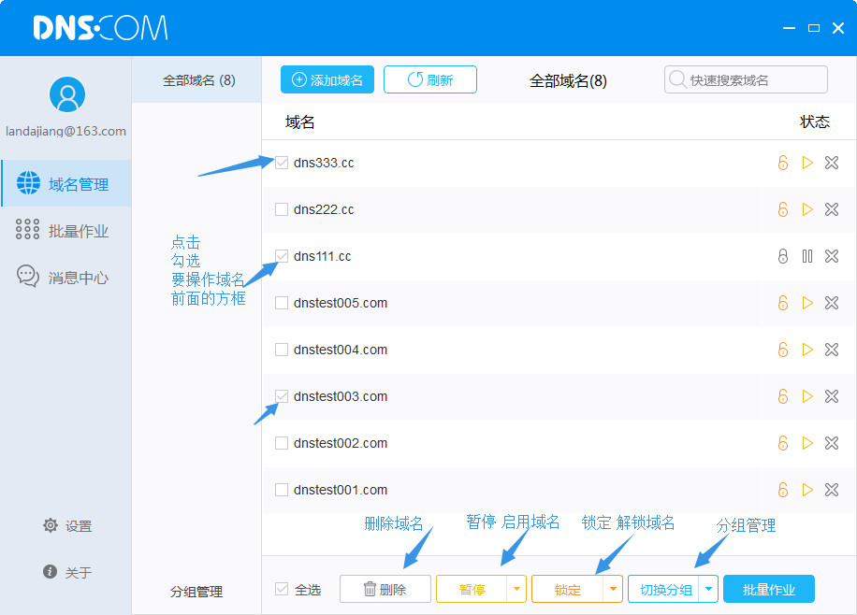This screenshot has width=857, height=615.
Task: Click the delete X icon for dnstest001.com
Action: [832, 490]
